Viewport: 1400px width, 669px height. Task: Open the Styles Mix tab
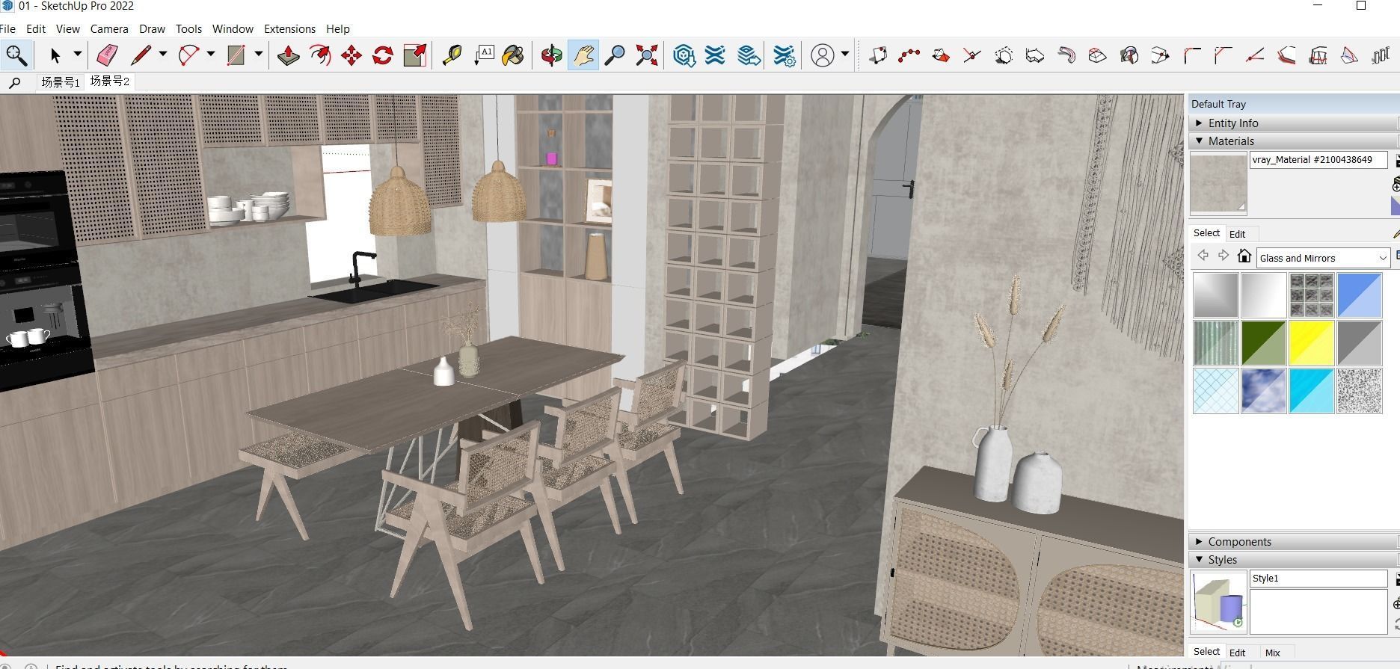[x=1272, y=653]
